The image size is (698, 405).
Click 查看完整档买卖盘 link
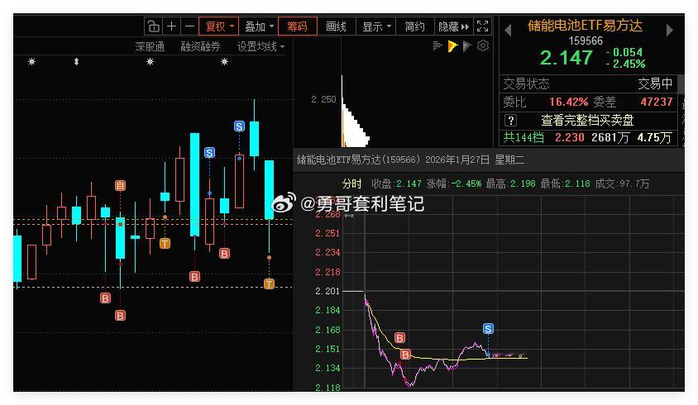pyautogui.click(x=587, y=120)
